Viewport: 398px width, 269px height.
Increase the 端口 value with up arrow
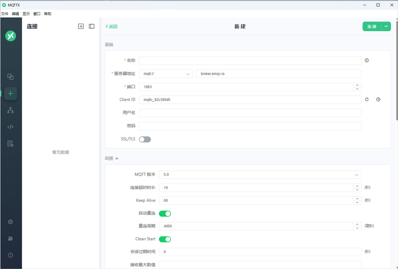pos(357,85)
